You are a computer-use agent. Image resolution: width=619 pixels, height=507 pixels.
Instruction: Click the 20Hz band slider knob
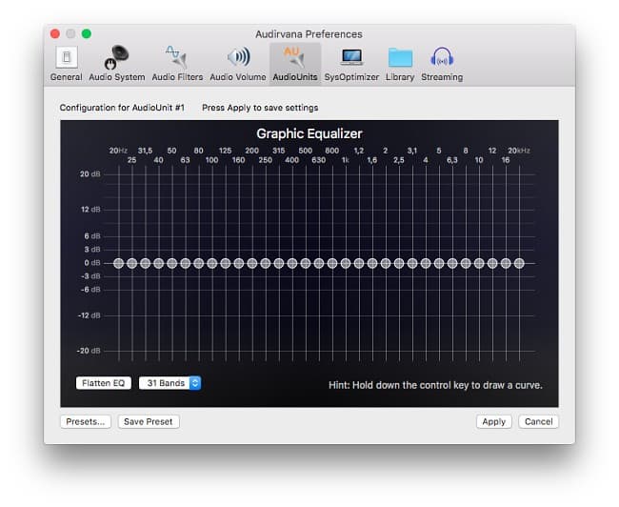pos(118,263)
